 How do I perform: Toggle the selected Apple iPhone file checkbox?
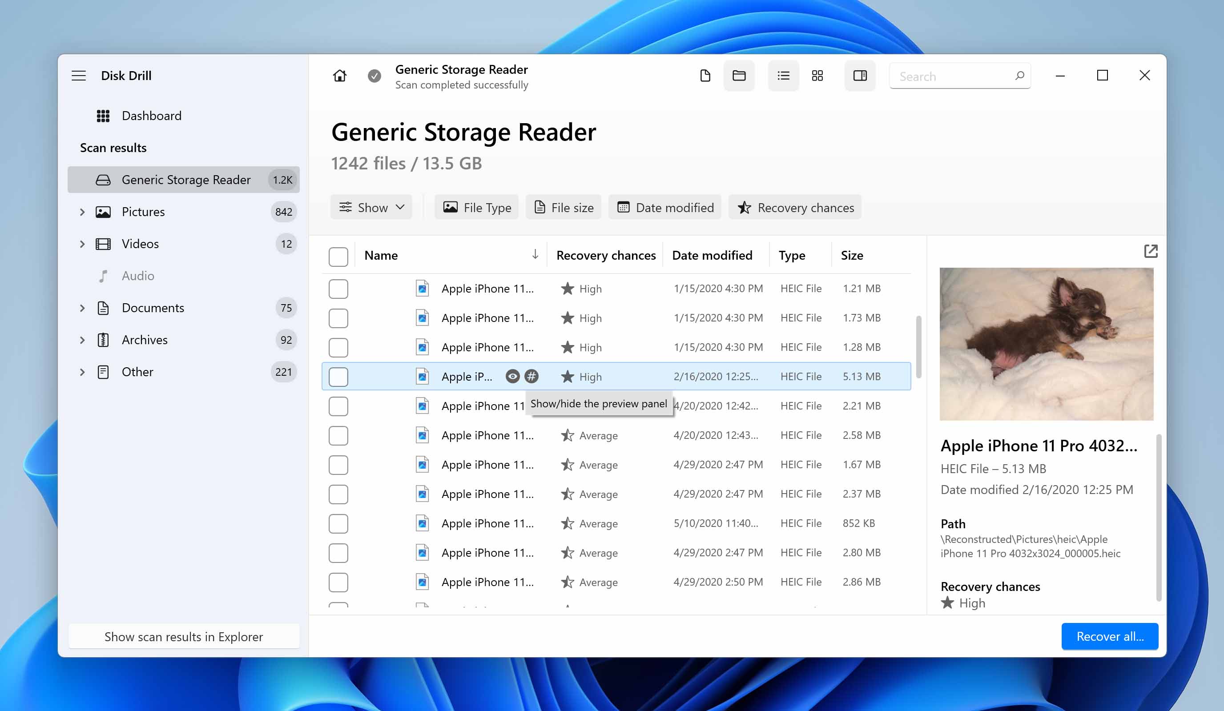coord(338,376)
